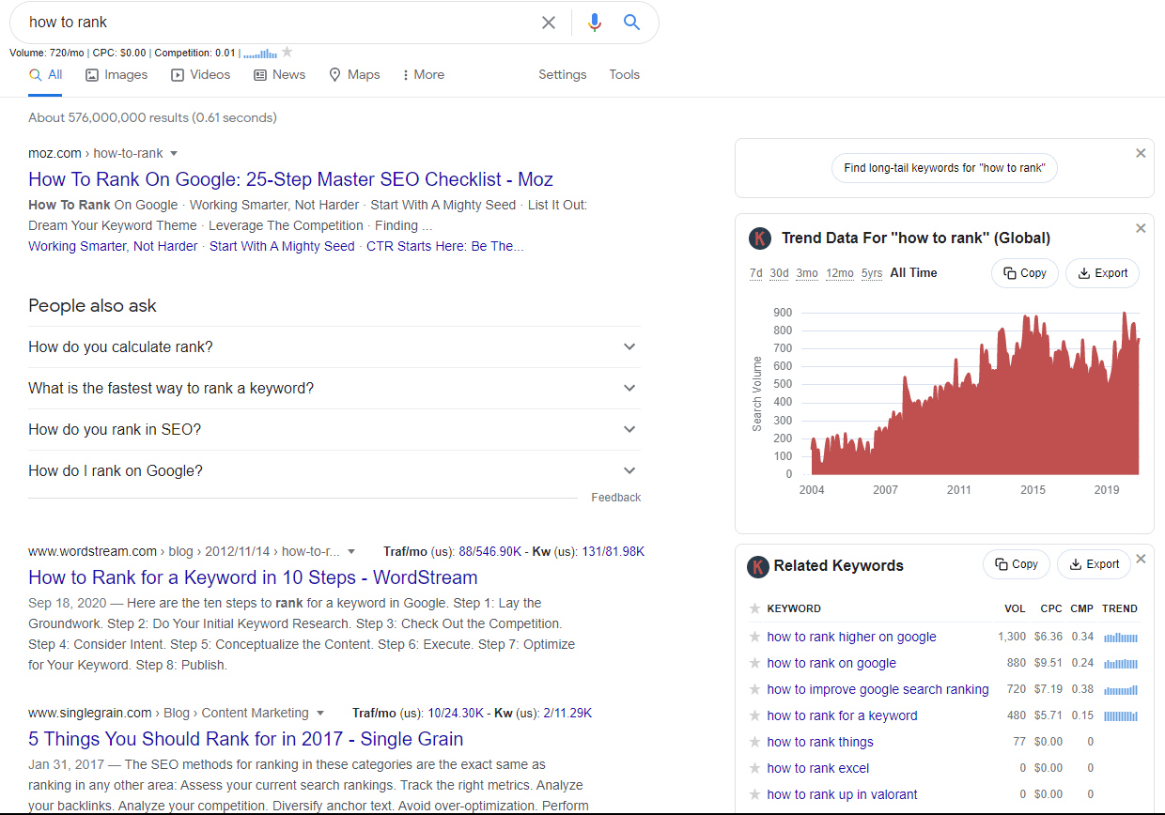Open keyword link 'how to rank things'

[820, 742]
